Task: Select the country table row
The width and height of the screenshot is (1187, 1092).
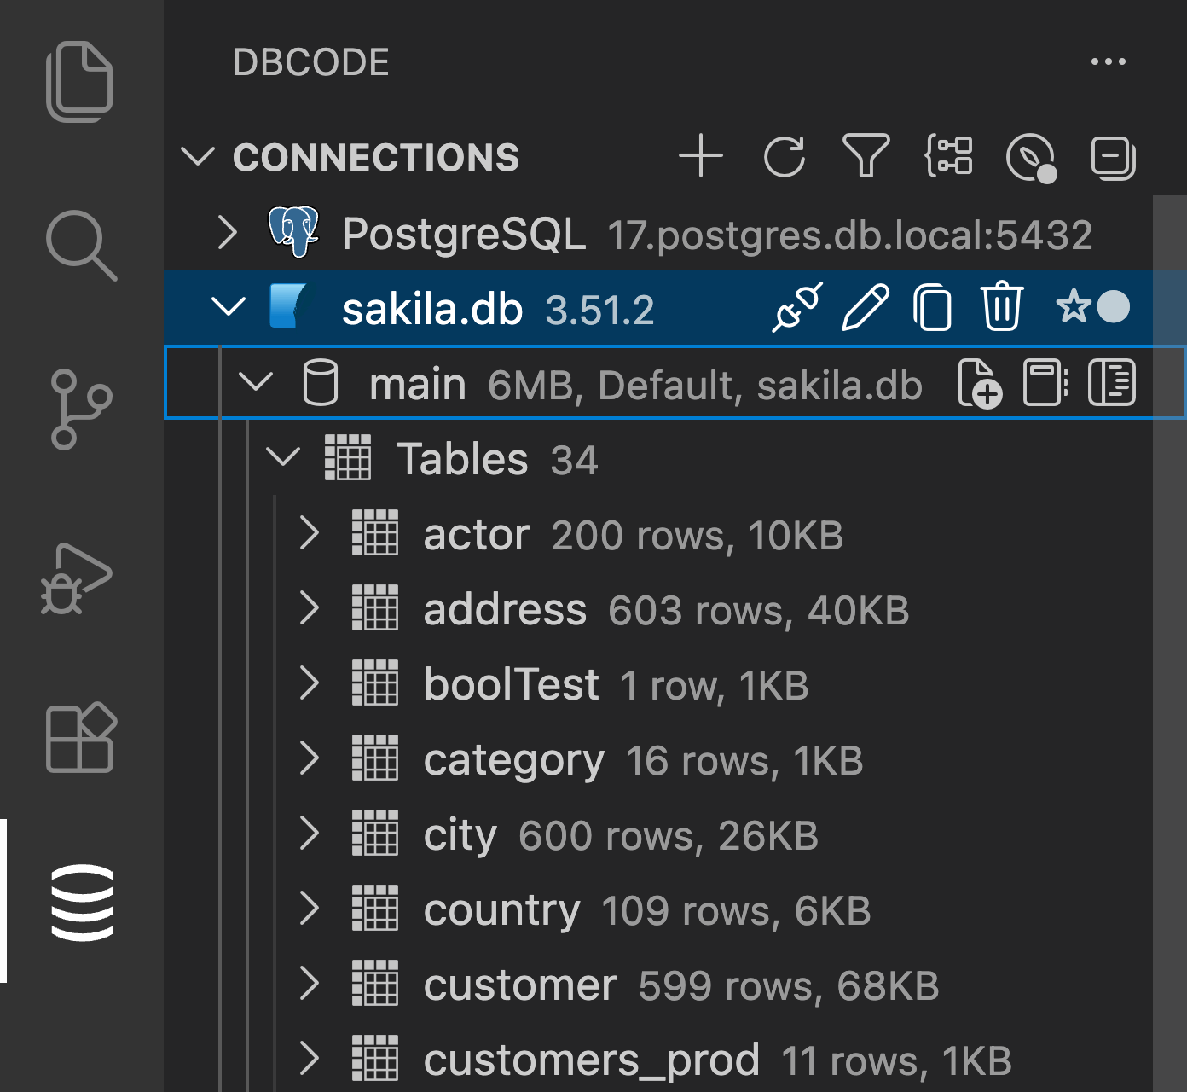Action: point(501,910)
